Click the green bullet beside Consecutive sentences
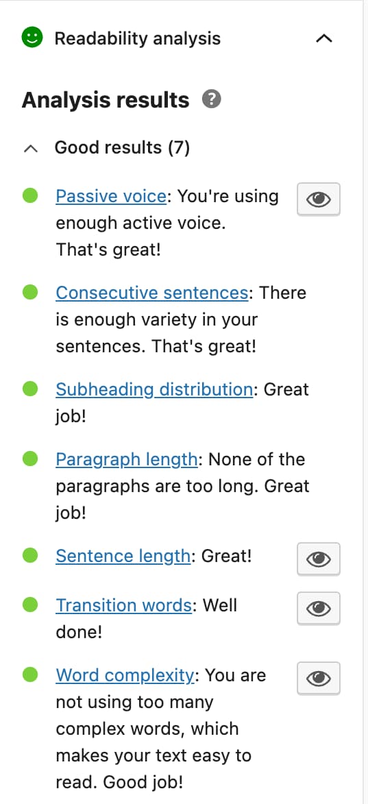 tap(30, 292)
